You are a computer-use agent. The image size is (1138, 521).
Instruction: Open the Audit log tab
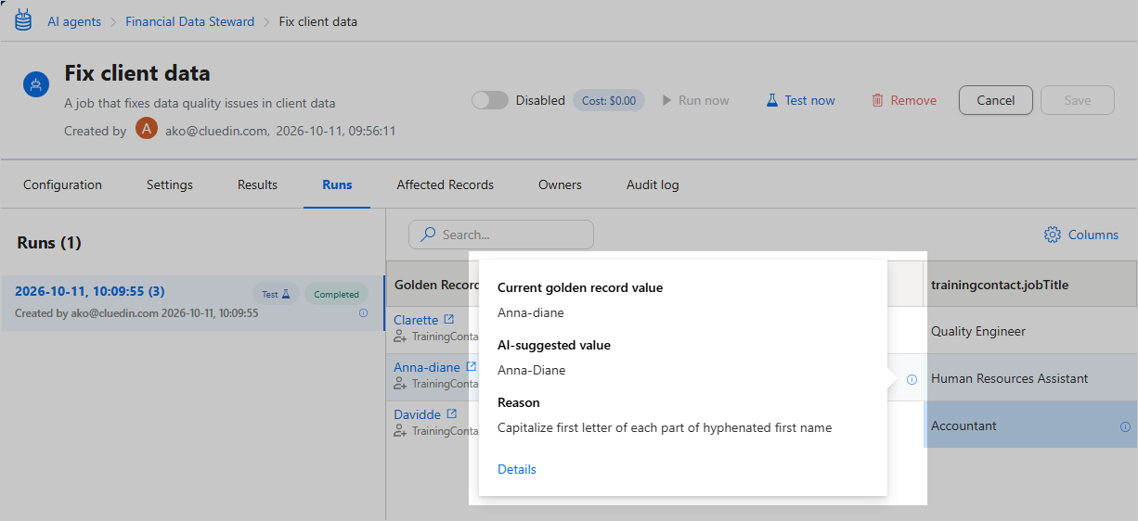(653, 184)
